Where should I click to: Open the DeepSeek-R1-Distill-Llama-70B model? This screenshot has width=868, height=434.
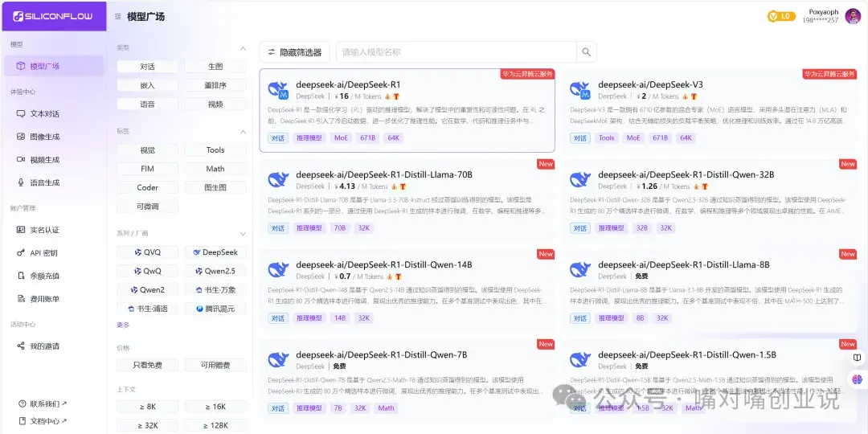click(407, 200)
